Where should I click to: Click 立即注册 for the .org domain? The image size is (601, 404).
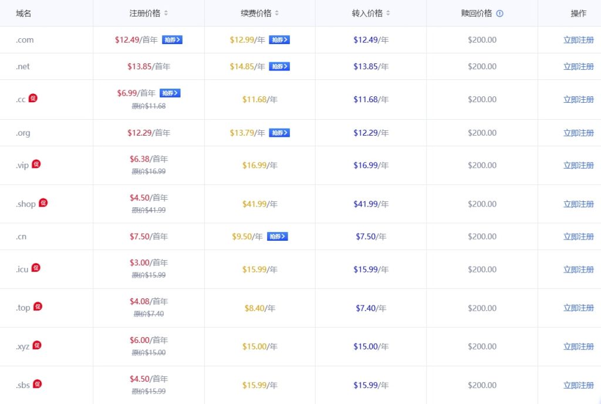(578, 133)
